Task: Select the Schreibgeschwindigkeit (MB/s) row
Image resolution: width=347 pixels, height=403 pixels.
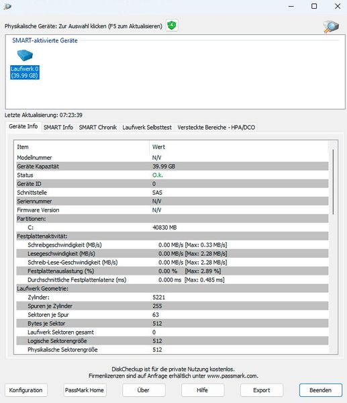Action: [172, 245]
